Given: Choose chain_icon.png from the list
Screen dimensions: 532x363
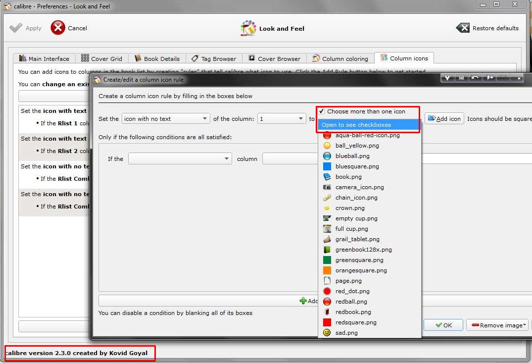Looking at the screenshot, I should 369,198.
